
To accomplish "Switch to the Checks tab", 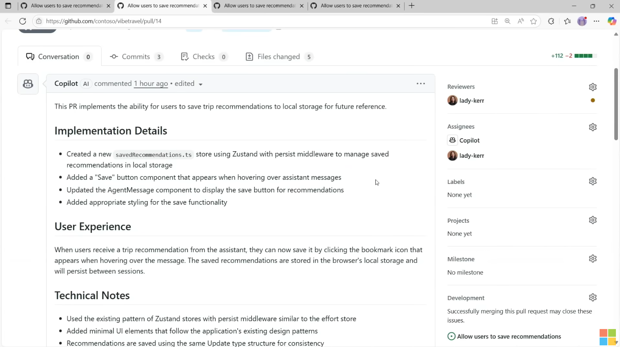I will point(204,57).
